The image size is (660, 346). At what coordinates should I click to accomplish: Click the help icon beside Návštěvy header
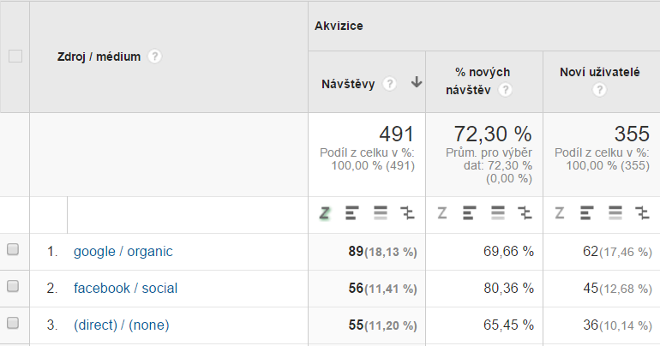390,84
